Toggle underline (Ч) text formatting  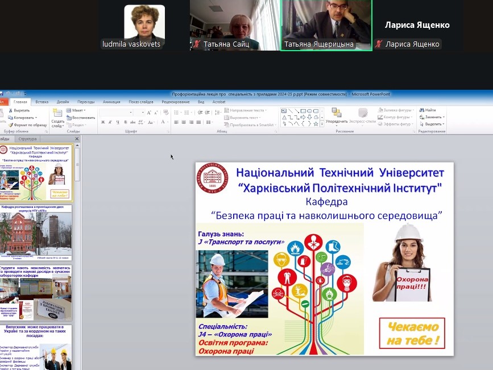(117, 122)
